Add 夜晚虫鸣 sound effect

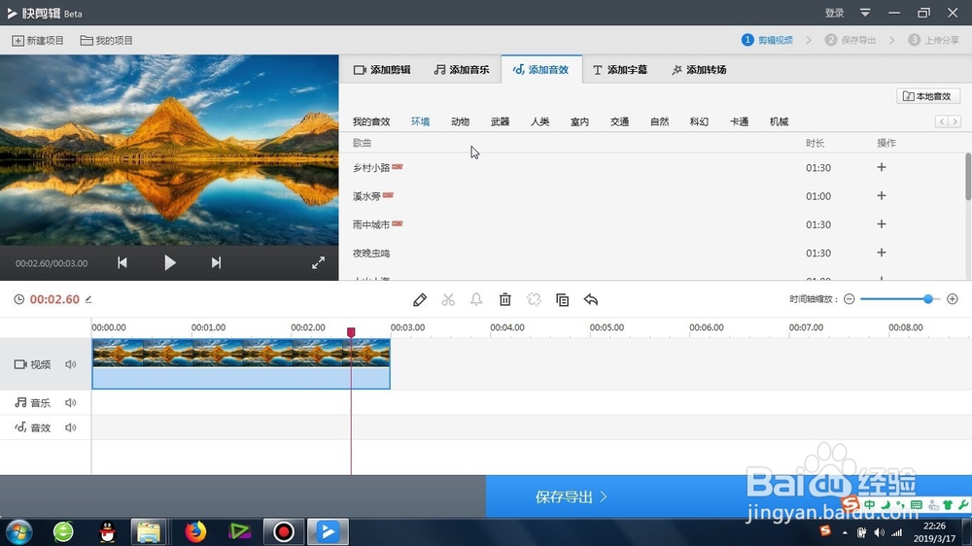(x=882, y=253)
